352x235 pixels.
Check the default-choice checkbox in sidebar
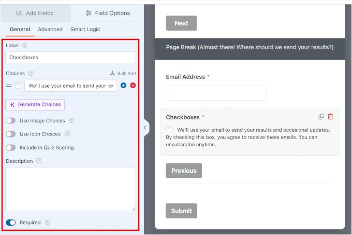(x=18, y=86)
